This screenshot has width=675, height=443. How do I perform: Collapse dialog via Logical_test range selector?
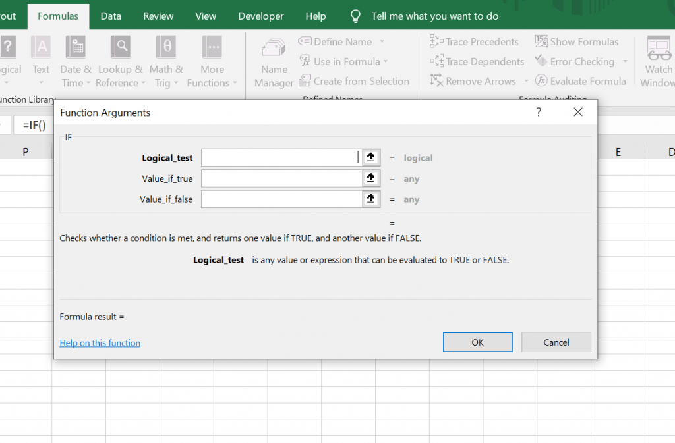pyautogui.click(x=370, y=157)
